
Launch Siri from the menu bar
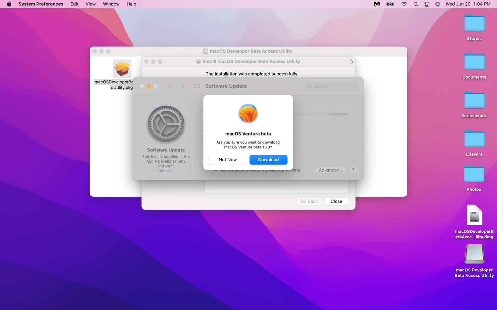coord(438,4)
